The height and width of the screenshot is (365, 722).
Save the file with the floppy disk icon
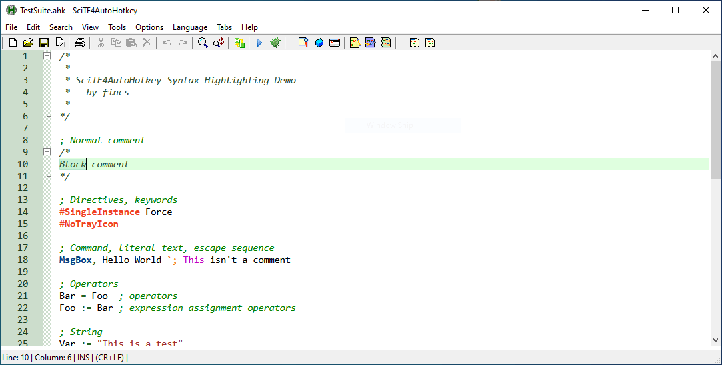pos(44,43)
